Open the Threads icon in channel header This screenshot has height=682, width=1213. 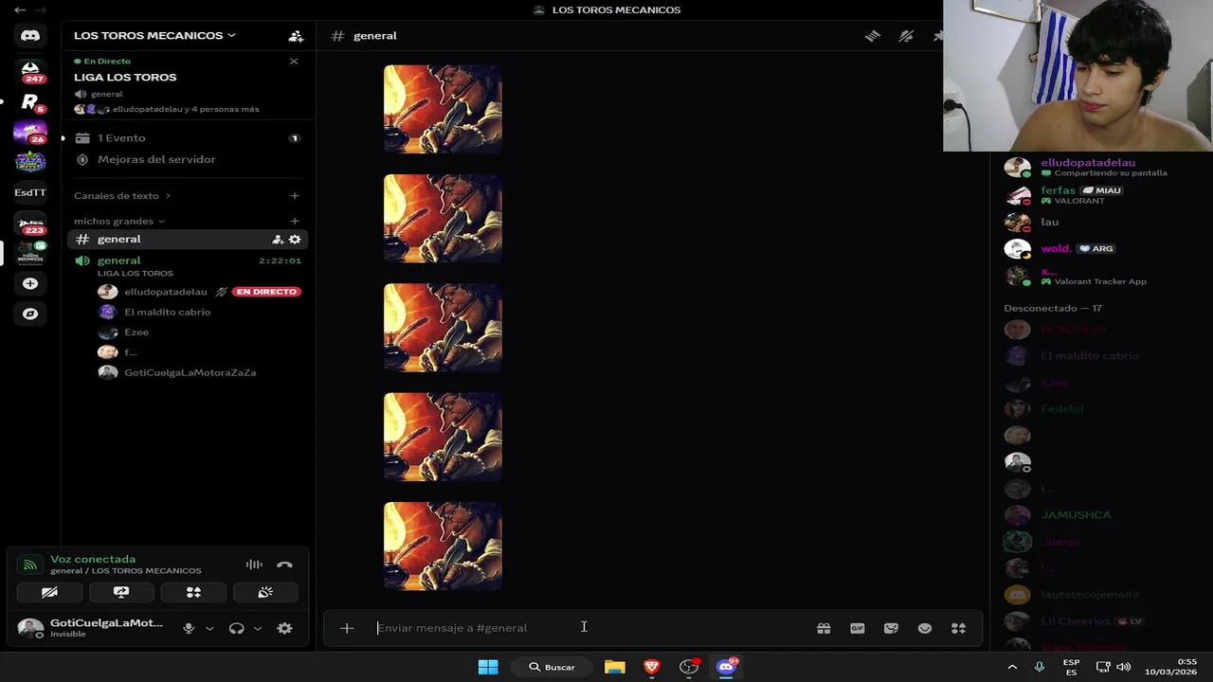click(872, 36)
